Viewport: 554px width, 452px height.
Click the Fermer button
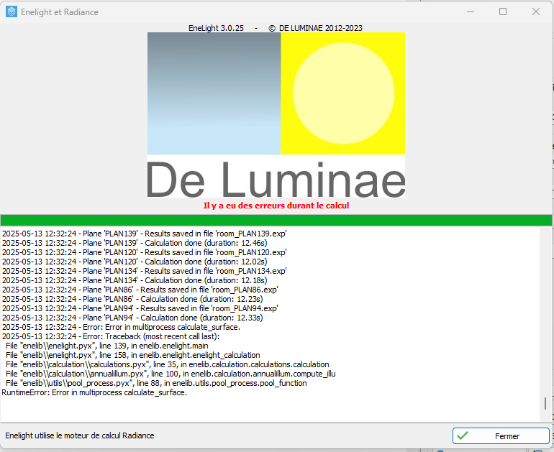coord(501,436)
